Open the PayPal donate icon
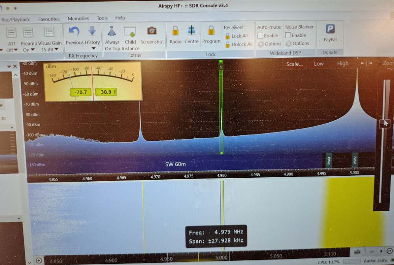The image size is (394, 265). [x=330, y=30]
